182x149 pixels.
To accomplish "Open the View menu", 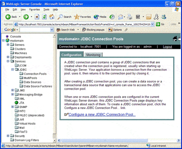I will click(x=23, y=10).
